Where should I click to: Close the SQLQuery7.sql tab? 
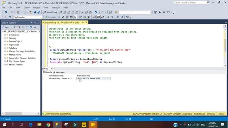point(86,22)
